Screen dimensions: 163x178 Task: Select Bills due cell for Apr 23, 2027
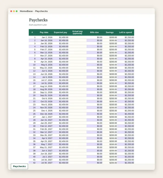(95, 141)
